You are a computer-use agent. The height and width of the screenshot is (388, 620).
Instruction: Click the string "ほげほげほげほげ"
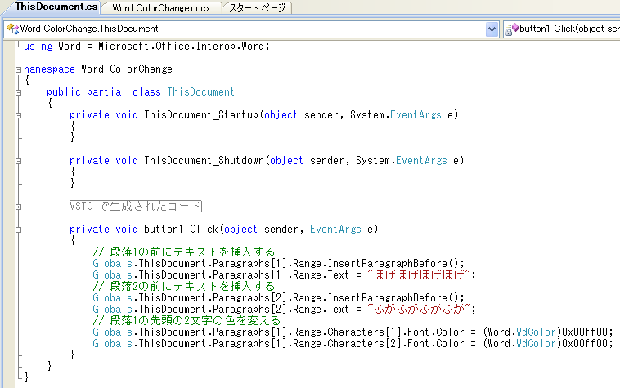419,274
